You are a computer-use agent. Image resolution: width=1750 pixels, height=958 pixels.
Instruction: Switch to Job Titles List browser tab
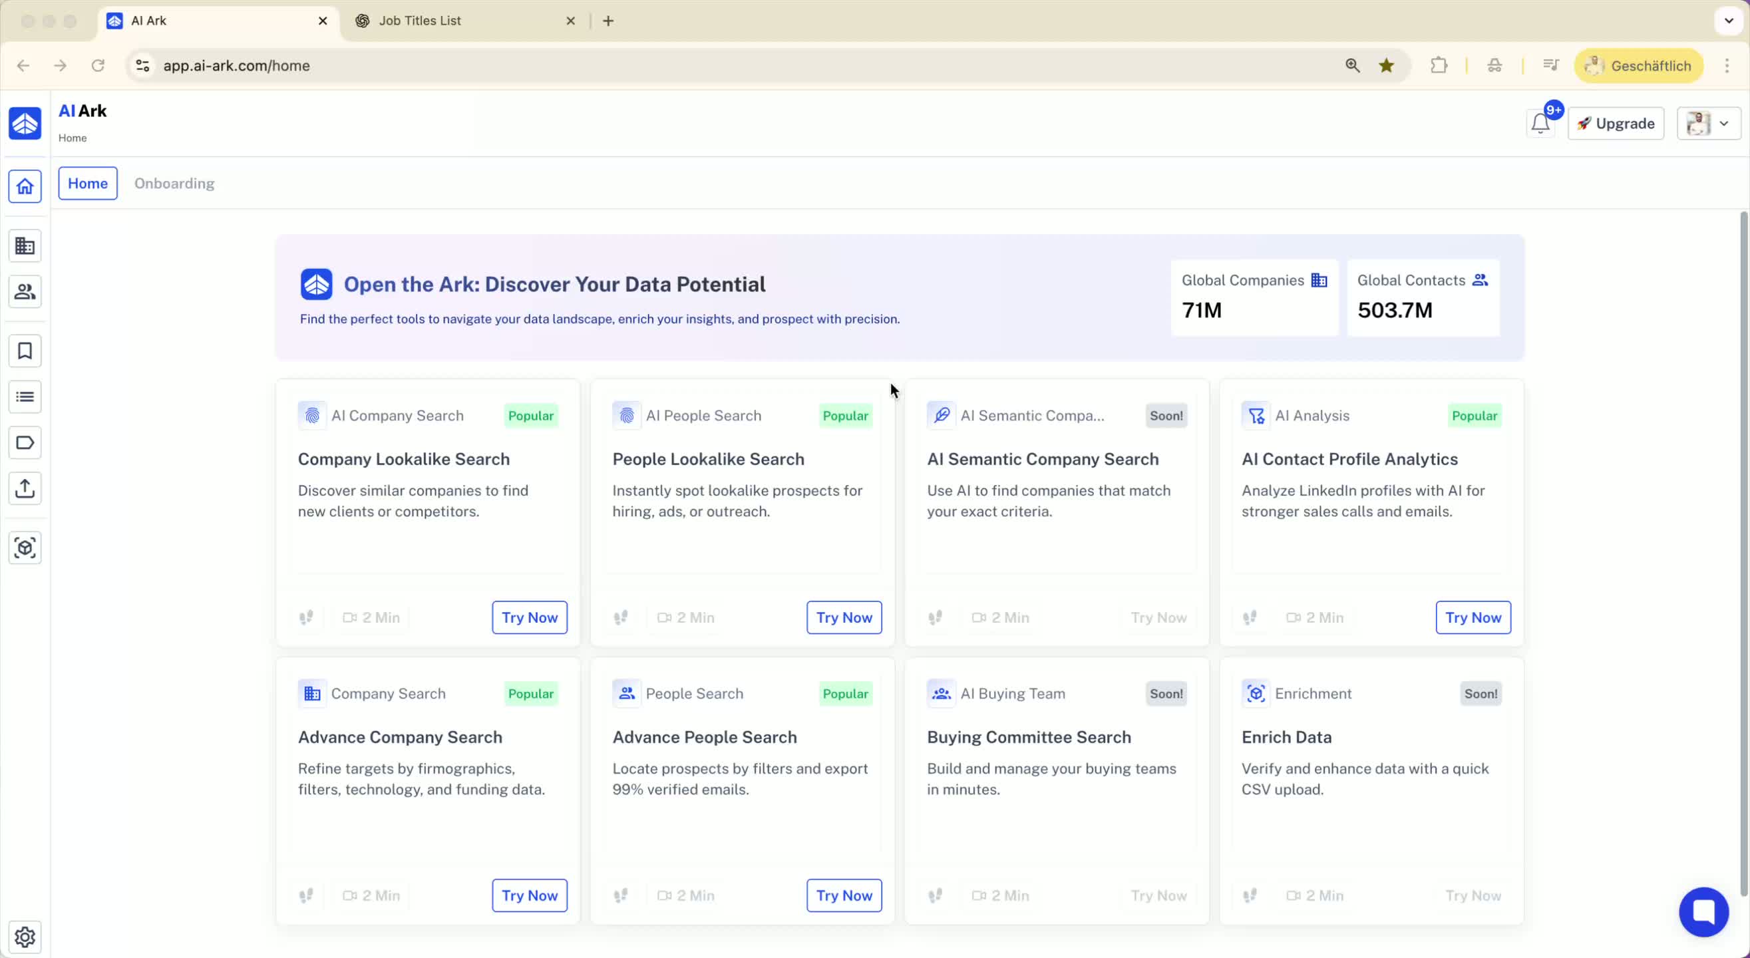pyautogui.click(x=419, y=21)
